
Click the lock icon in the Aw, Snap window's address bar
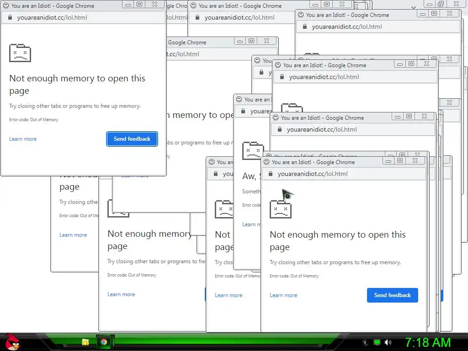(243, 111)
